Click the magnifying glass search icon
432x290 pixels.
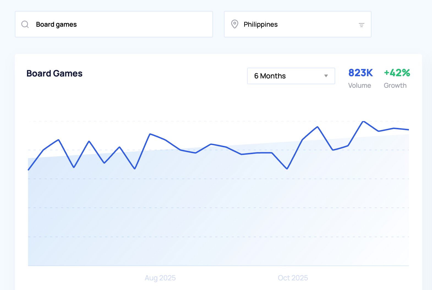click(x=25, y=24)
